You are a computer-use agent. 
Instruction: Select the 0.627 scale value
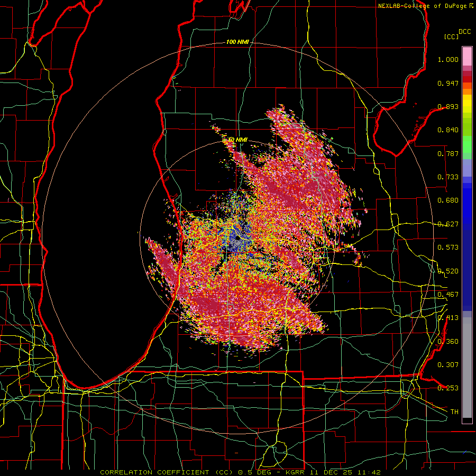[448, 224]
